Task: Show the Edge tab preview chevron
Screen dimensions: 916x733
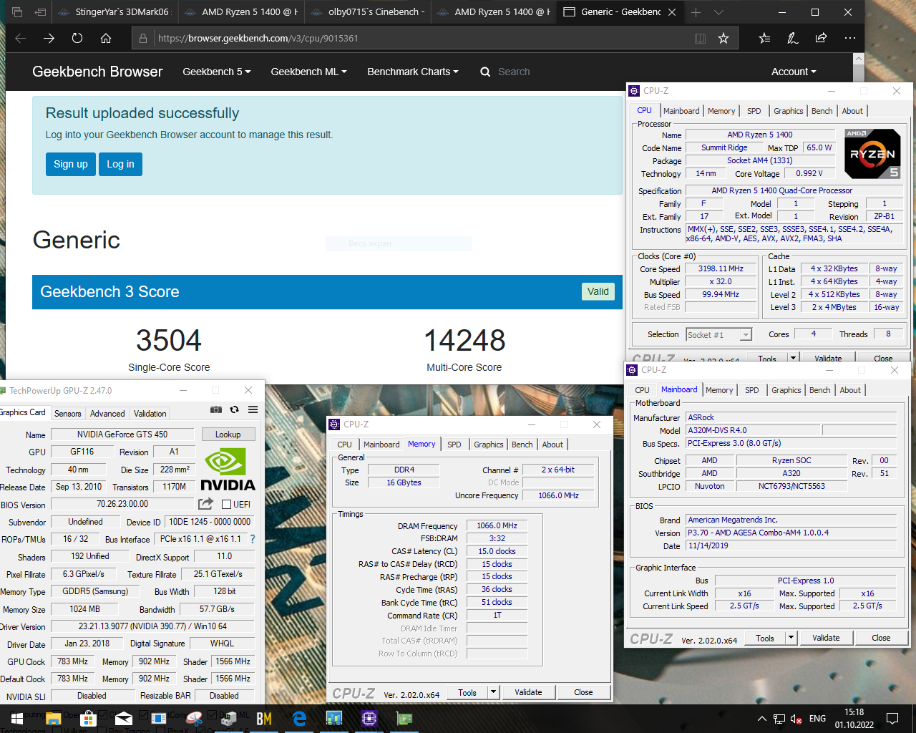Action: pyautogui.click(x=718, y=12)
